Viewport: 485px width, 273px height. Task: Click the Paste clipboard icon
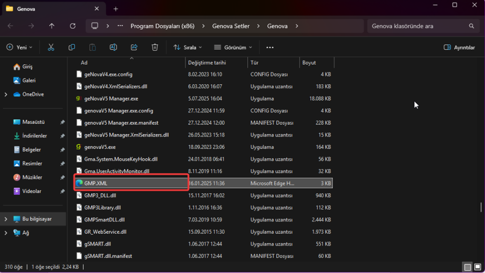pyautogui.click(x=92, y=47)
